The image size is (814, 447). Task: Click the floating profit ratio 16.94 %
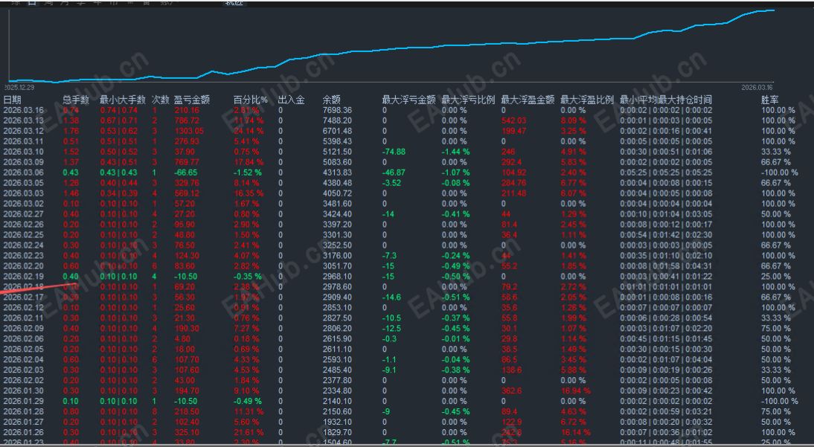pos(576,390)
